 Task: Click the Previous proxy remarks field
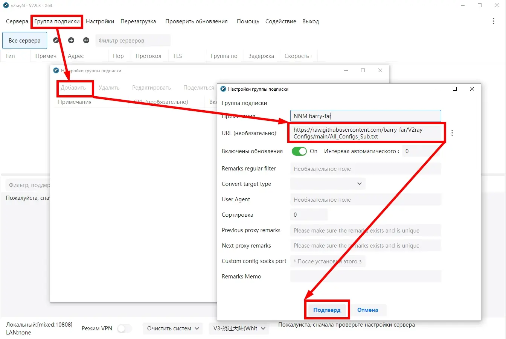[366, 230]
